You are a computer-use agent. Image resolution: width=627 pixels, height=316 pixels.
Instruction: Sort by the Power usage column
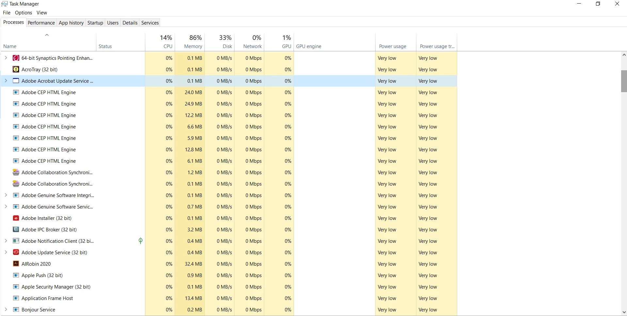tap(396, 42)
